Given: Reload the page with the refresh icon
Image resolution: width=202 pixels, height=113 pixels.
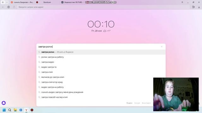Looking at the screenshot, I should pyautogui.click(x=14, y=7).
